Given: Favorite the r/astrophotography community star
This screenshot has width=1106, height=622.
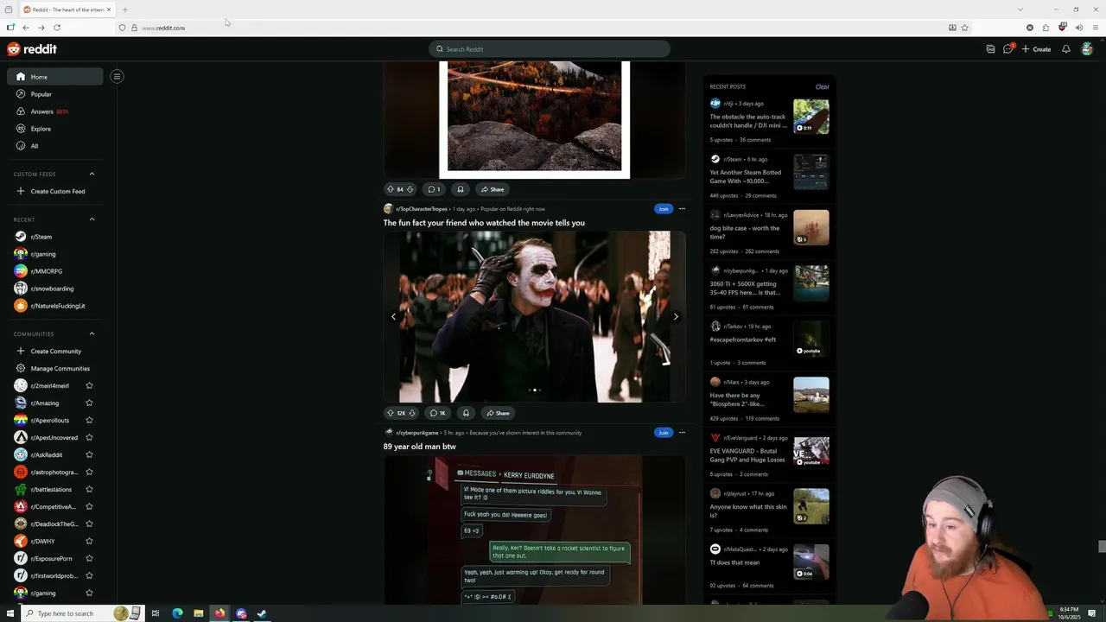Looking at the screenshot, I should pos(89,472).
